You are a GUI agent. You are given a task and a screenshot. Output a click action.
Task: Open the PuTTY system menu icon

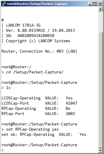(x=4, y=4)
